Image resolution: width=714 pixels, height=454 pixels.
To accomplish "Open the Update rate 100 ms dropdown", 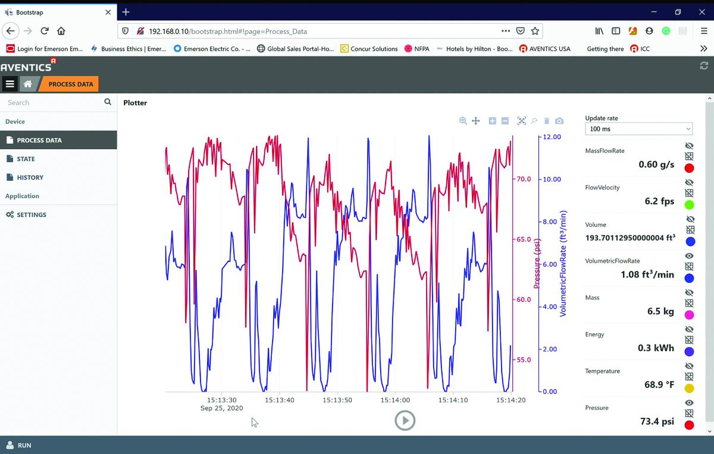I will (x=639, y=128).
